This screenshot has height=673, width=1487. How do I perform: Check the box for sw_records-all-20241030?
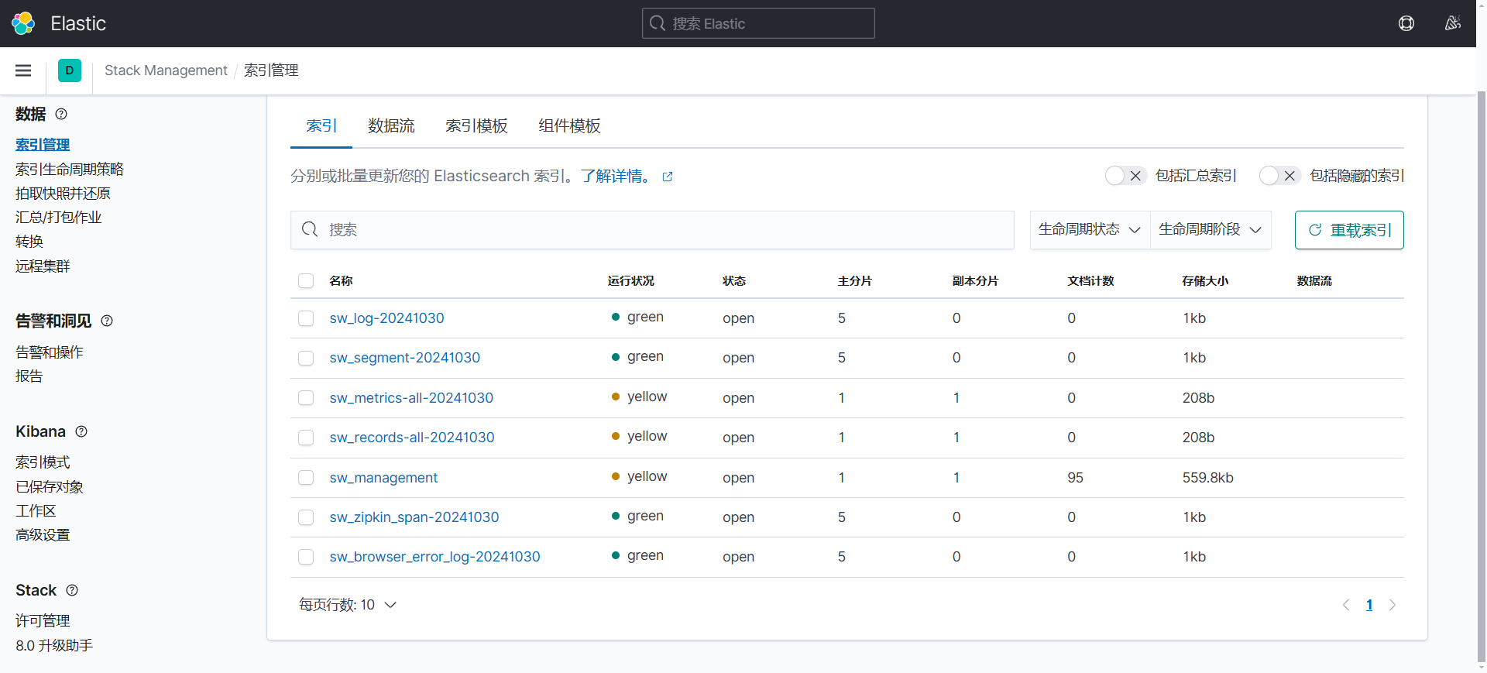coord(306,438)
